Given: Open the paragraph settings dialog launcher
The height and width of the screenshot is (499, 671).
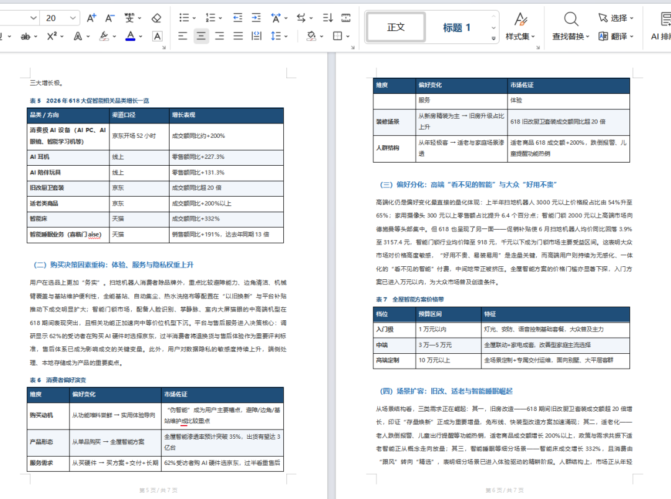Looking at the screenshot, I should coord(353,47).
